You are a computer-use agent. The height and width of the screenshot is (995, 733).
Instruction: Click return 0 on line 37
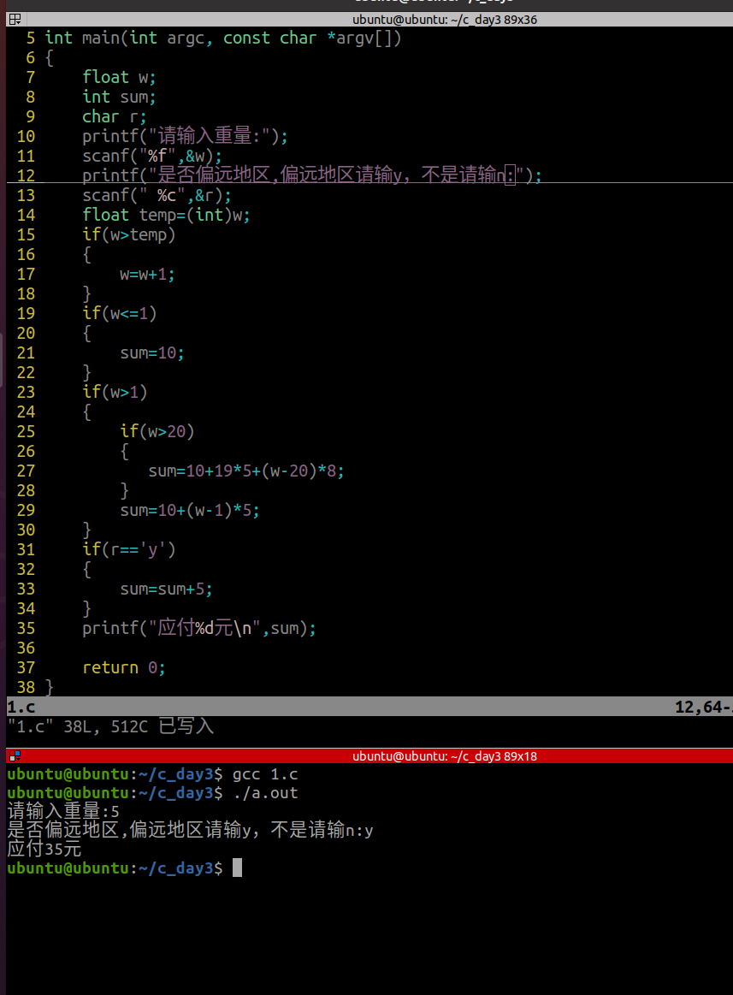click(121, 667)
